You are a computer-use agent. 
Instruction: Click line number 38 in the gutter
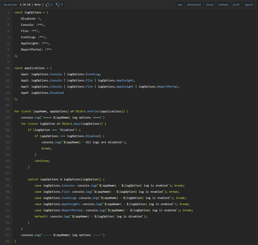click(x=8, y=241)
